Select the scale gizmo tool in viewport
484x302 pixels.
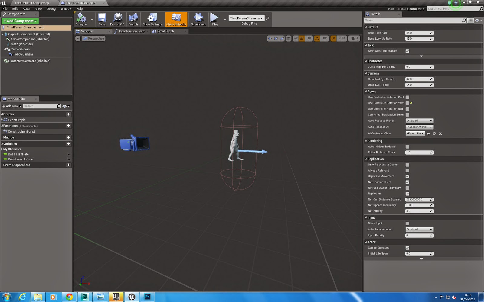(x=282, y=38)
